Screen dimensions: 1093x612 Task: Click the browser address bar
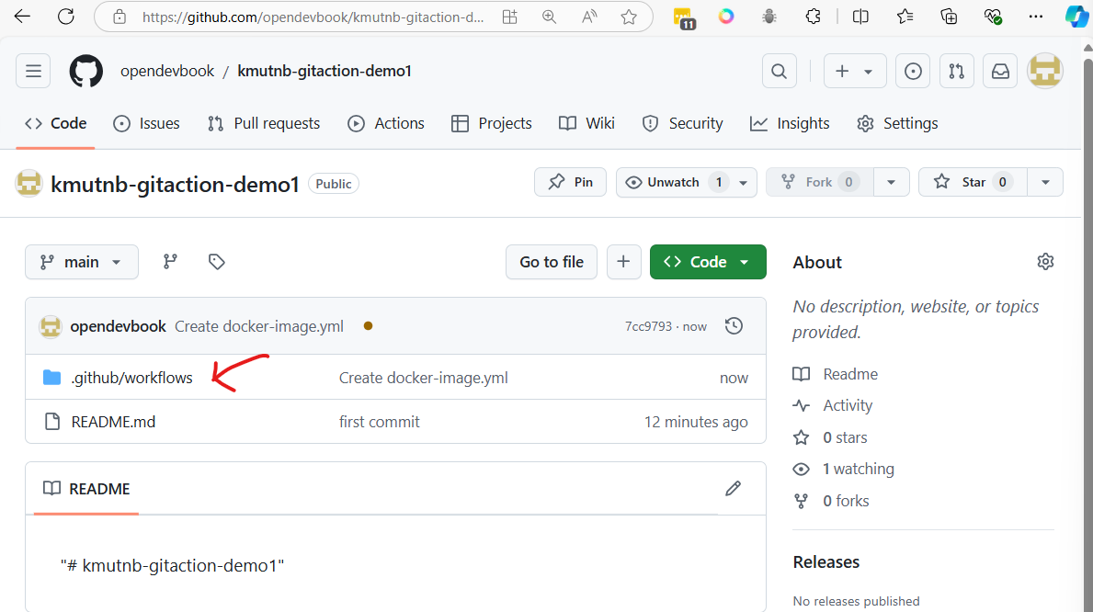coord(313,17)
